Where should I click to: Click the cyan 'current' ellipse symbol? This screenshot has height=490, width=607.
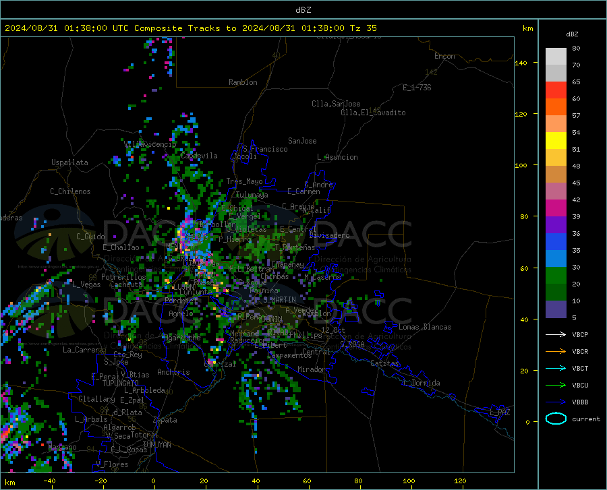[x=556, y=419]
